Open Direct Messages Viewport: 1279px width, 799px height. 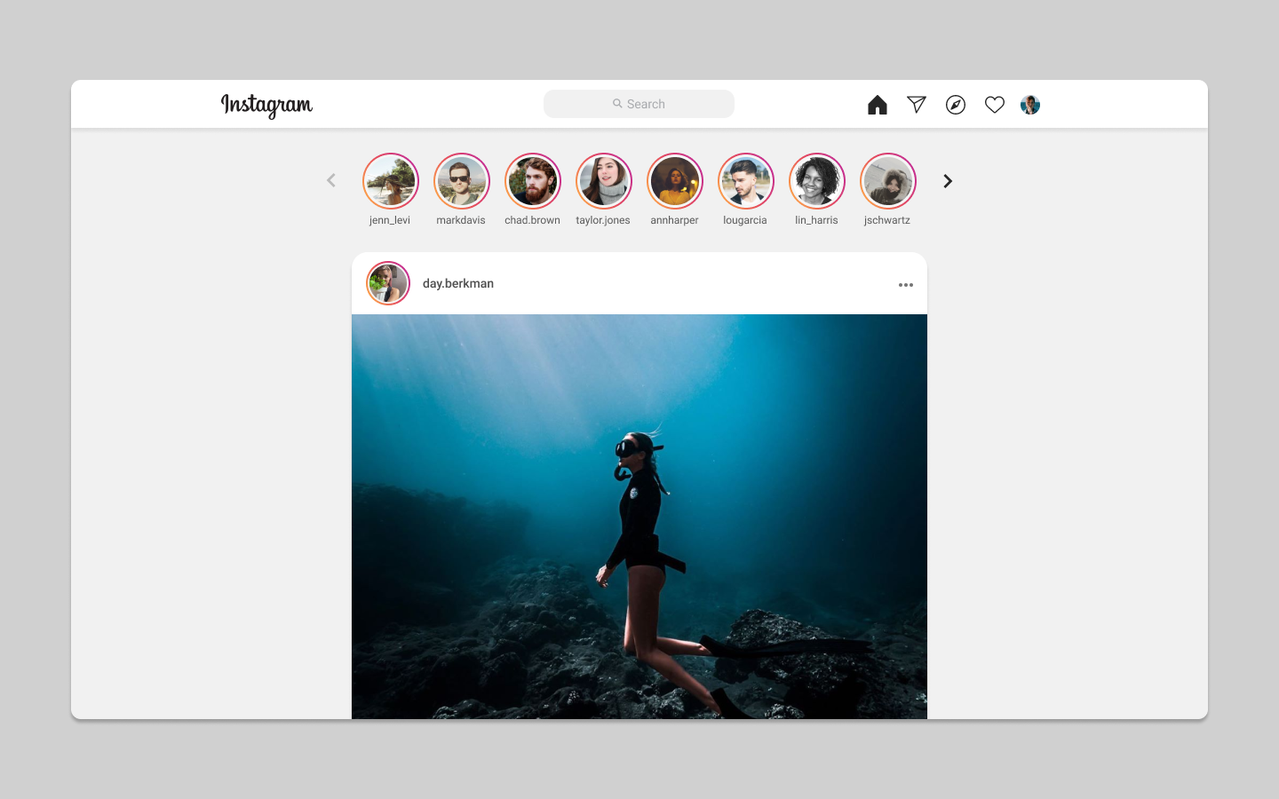click(916, 104)
